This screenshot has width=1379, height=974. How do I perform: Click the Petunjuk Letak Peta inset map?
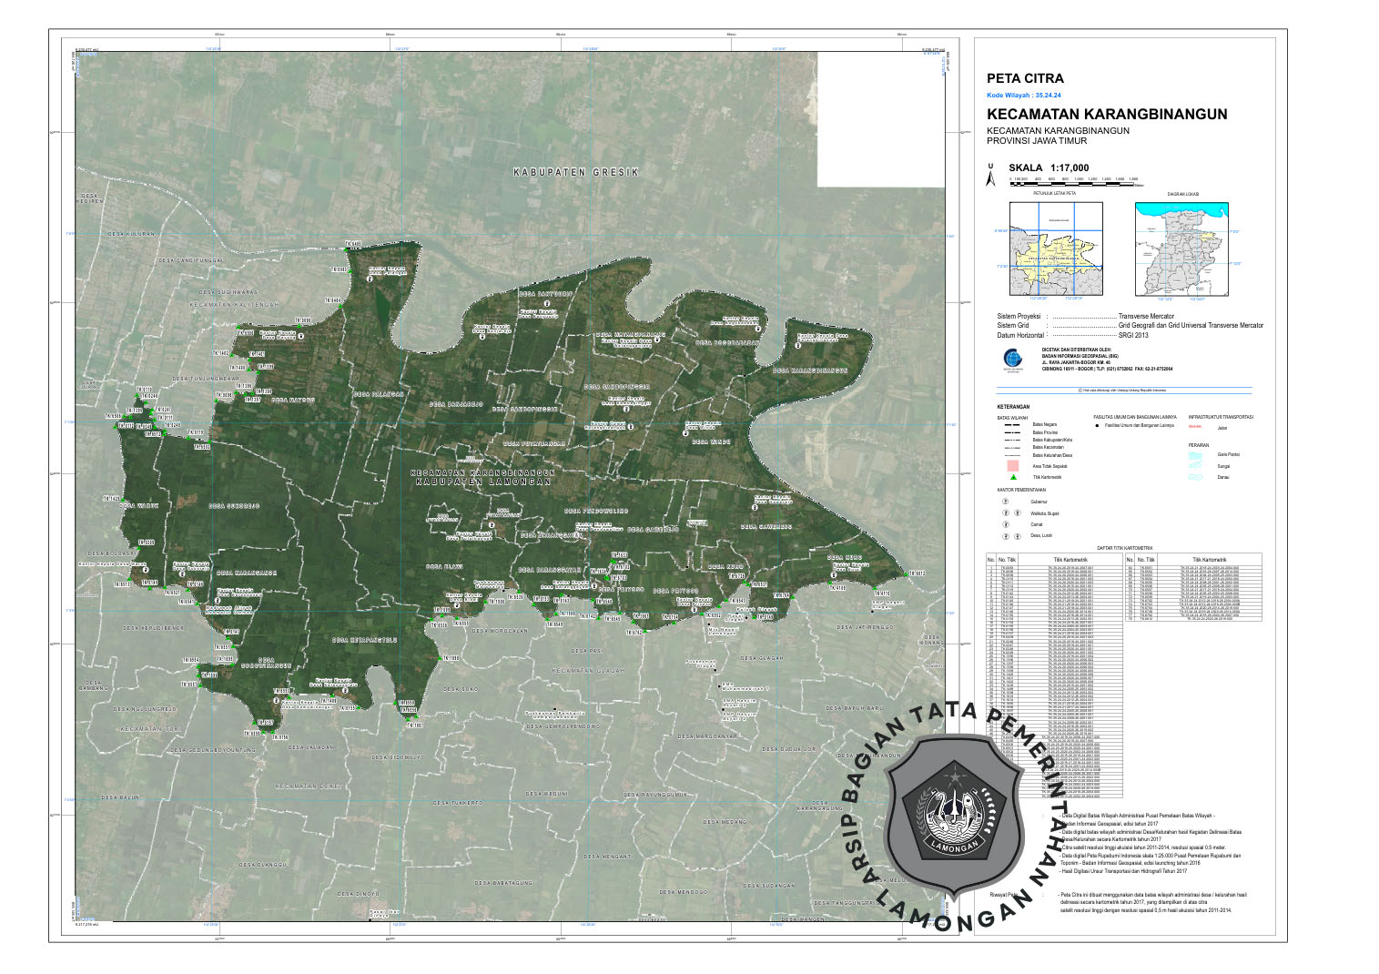click(x=1060, y=247)
